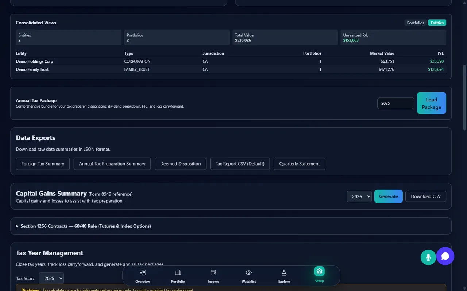467x291 pixels.
Task: Download the Tax Report CSV (Default)
Action: (x=240, y=164)
